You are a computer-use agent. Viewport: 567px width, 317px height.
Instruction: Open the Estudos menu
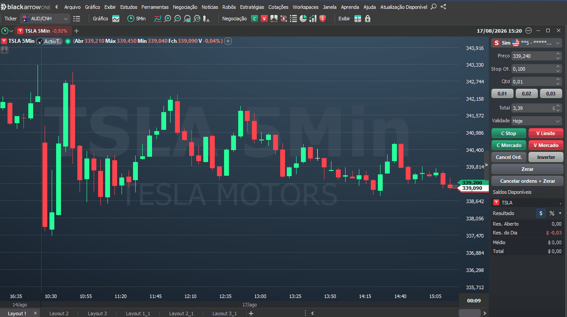(x=129, y=7)
